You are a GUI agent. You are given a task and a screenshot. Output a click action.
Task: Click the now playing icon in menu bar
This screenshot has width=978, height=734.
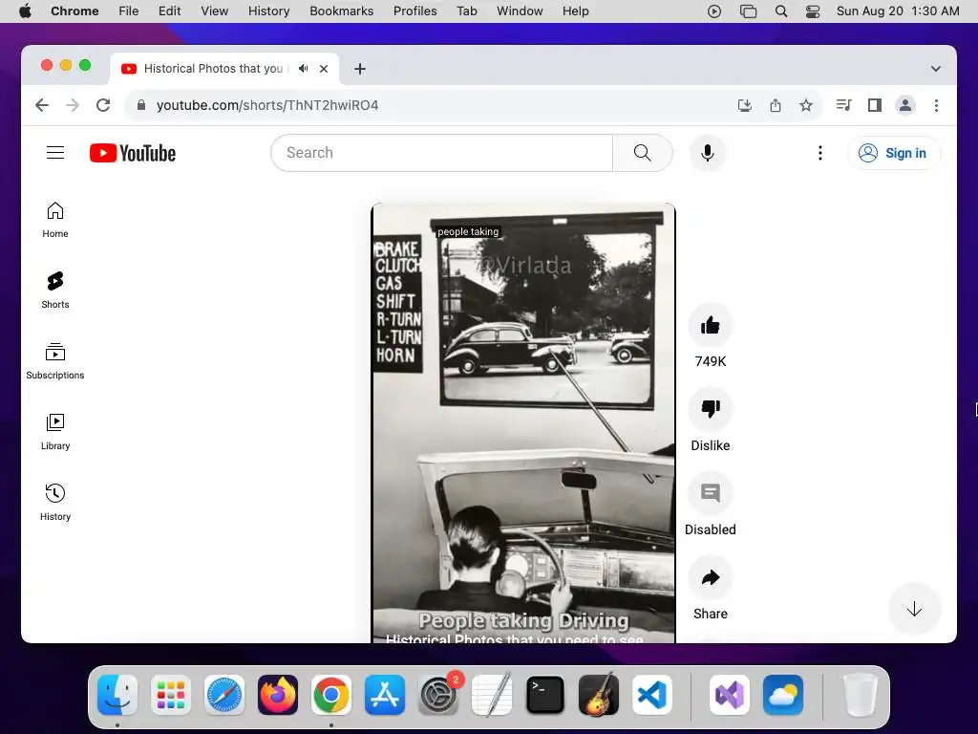pyautogui.click(x=714, y=11)
